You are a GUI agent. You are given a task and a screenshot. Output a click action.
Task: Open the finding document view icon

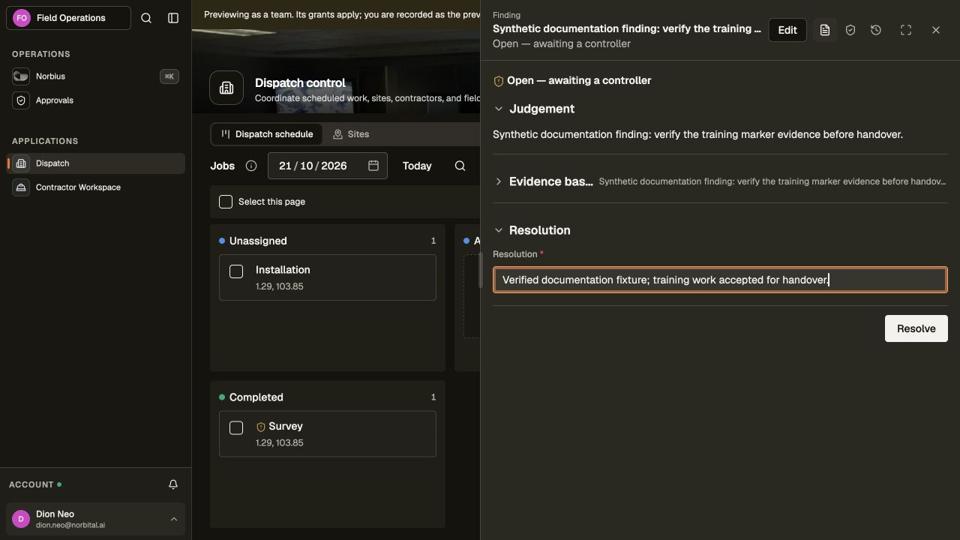825,30
